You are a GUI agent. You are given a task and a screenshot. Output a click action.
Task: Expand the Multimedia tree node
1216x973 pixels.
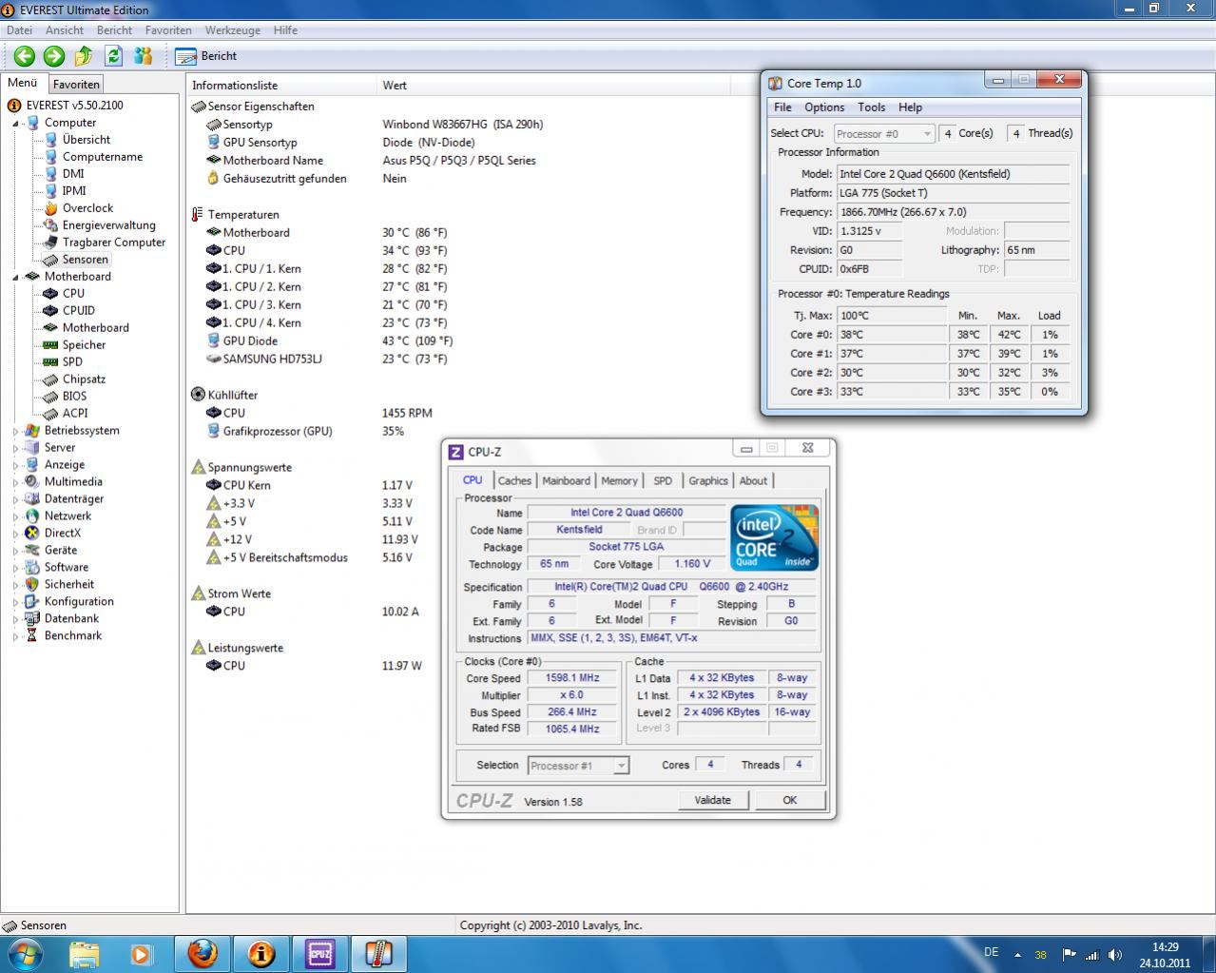click(x=16, y=482)
